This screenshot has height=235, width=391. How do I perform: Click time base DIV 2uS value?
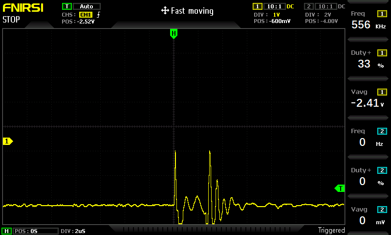pos(80,231)
